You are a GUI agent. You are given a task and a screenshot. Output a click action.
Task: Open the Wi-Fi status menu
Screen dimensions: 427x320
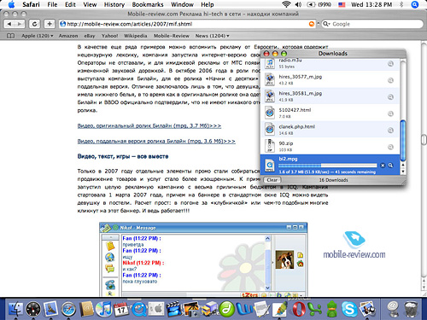pos(286,4)
